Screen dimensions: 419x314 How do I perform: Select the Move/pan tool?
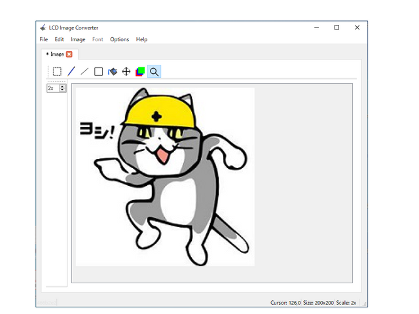(x=126, y=71)
